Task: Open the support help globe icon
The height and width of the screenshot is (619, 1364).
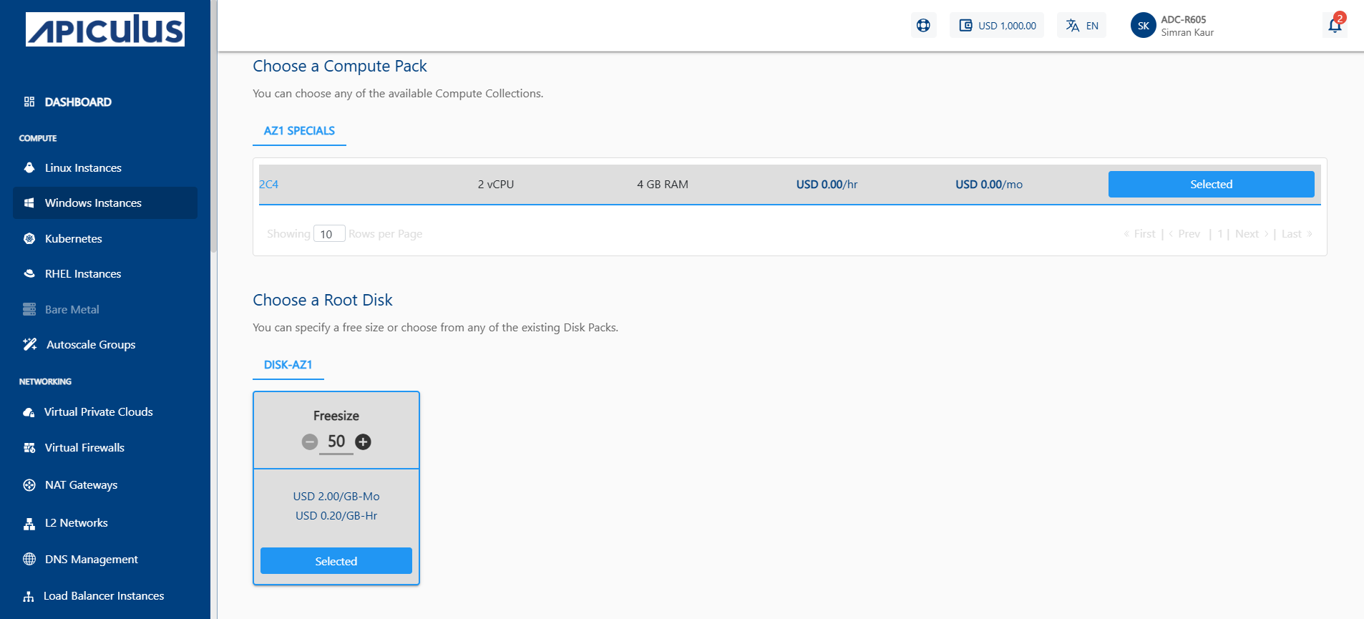Action: click(923, 25)
